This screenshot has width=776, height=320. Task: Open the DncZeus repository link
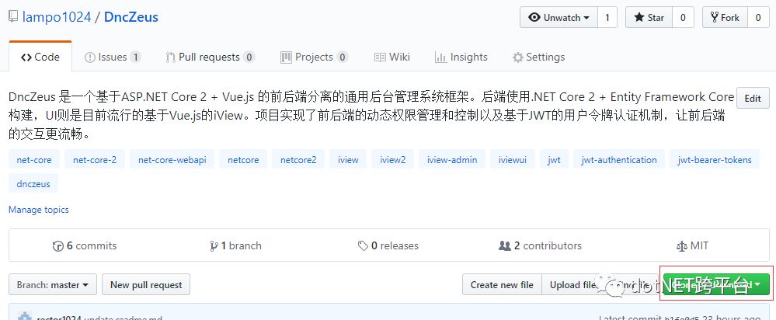pyautogui.click(x=131, y=17)
